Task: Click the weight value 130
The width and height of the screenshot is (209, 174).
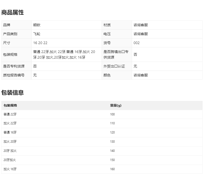Action: point(112,142)
